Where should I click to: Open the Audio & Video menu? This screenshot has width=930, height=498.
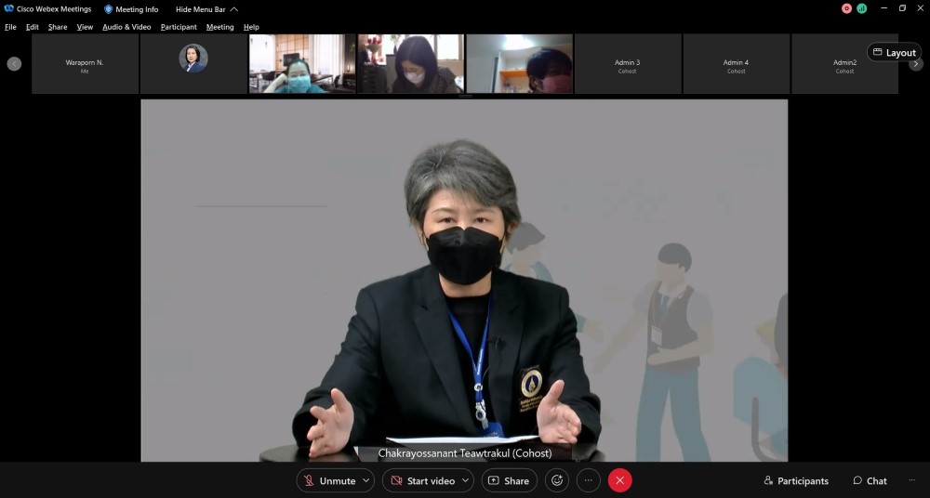[x=126, y=27]
